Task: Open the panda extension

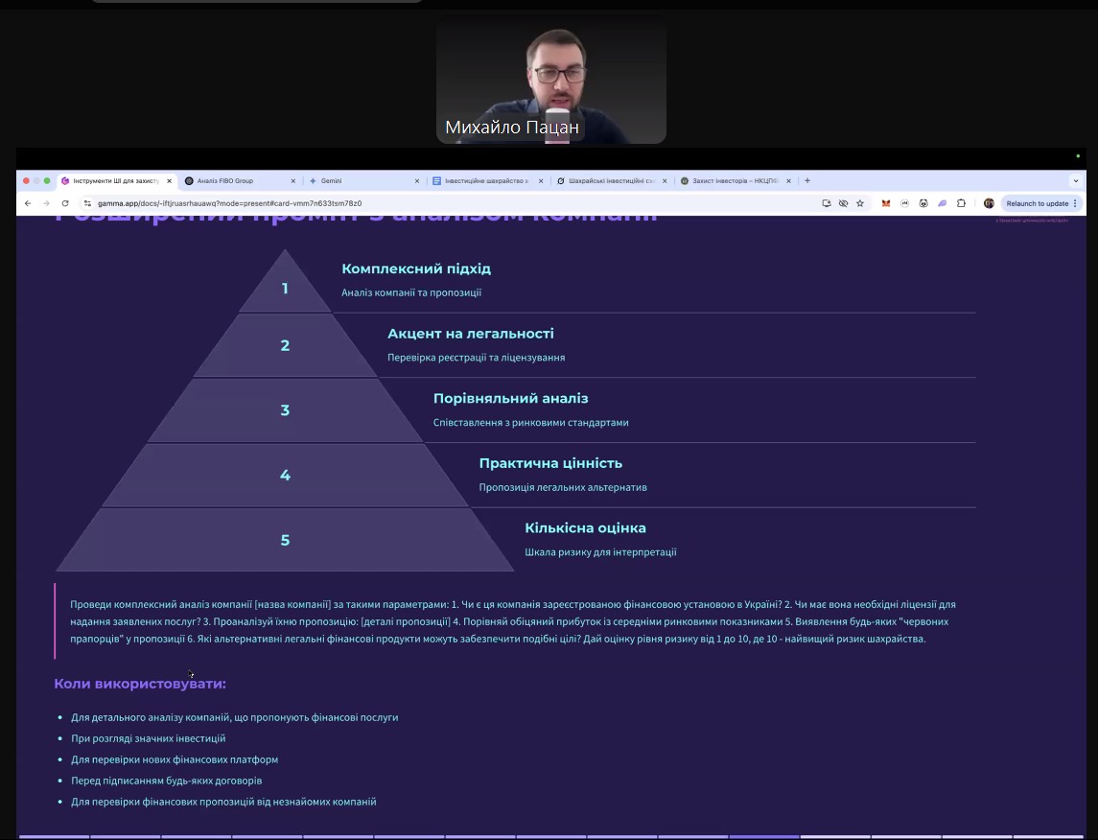Action: 923,203
